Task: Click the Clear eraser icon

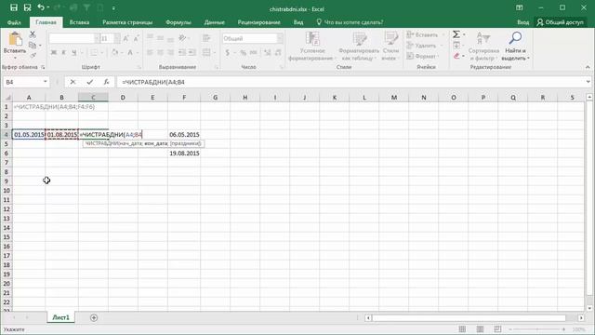Action: pyautogui.click(x=456, y=56)
